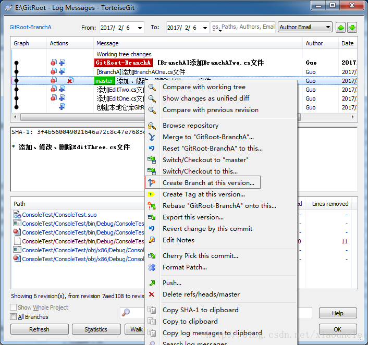Click the green up-arrow navigation icon
The height and width of the screenshot is (345, 368).
pos(341,28)
